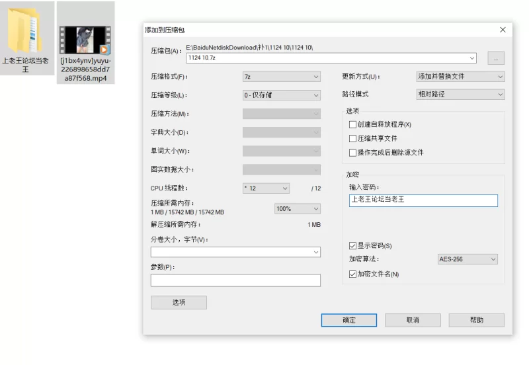Open the 分卷大小 dropdown
Viewport: 529px width, 365px height.
point(235,252)
